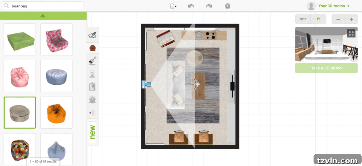The image size is (362, 166).
Task: Zoom out with the minus button
Action: pos(338,19)
